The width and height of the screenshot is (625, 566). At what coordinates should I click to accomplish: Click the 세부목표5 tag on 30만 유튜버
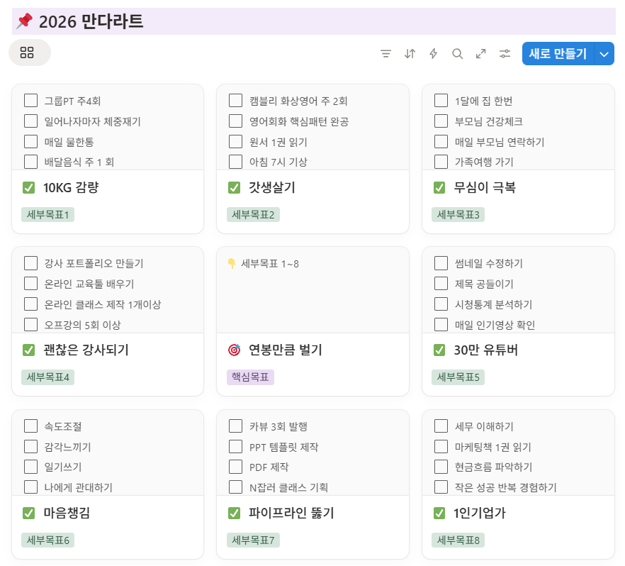pyautogui.click(x=456, y=377)
